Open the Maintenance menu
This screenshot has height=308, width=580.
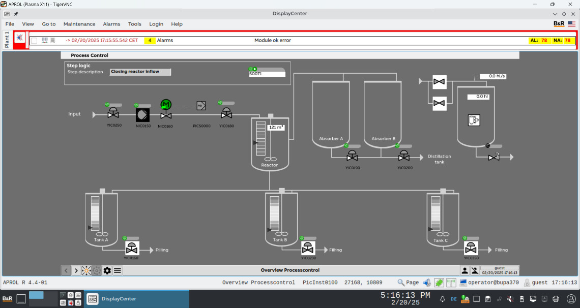pos(79,24)
